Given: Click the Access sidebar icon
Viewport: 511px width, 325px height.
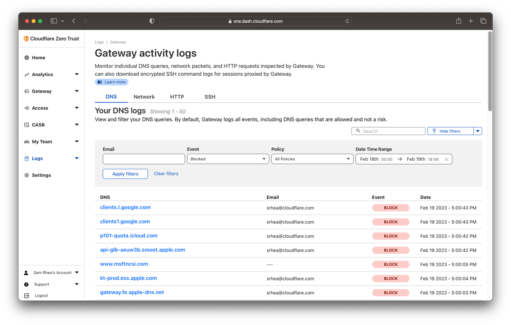Looking at the screenshot, I should pos(27,108).
